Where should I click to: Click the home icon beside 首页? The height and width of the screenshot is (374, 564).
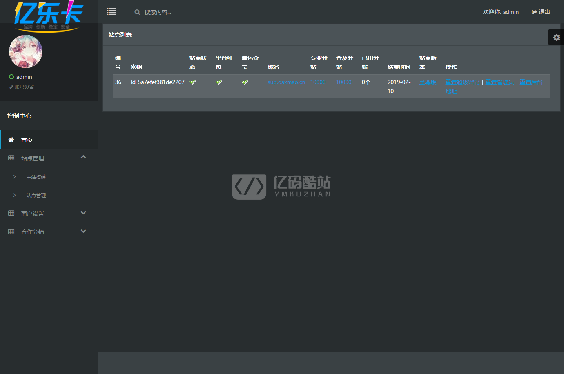coord(11,140)
